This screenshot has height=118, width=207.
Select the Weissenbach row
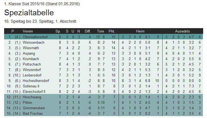coord(104,42)
